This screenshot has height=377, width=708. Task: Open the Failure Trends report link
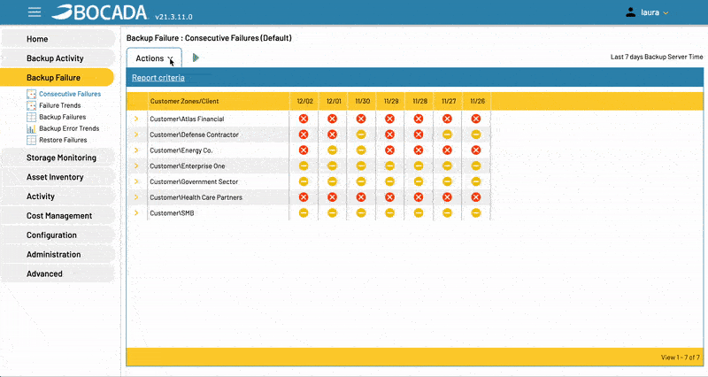60,105
